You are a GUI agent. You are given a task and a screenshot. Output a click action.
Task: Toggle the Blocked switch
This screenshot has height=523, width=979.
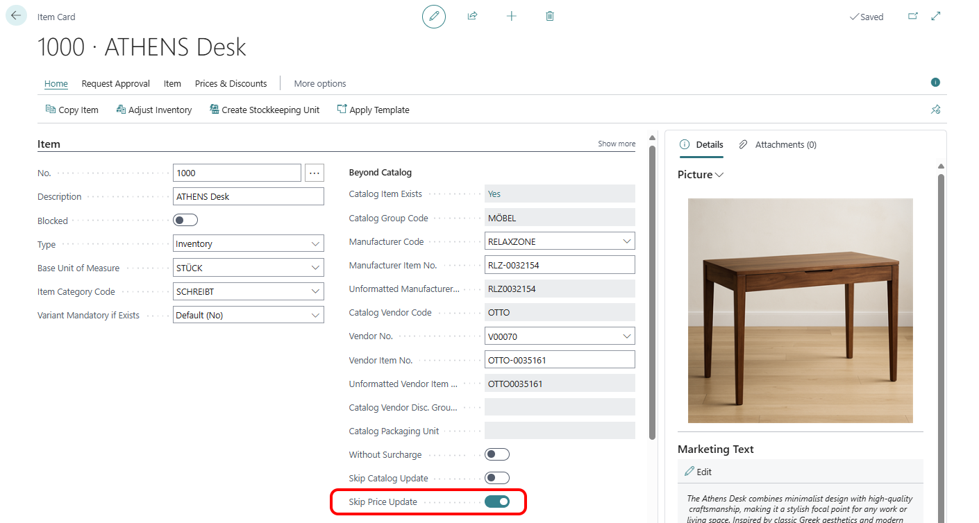click(185, 221)
